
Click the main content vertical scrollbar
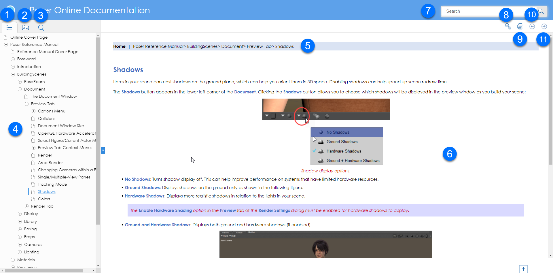[x=551, y=101]
